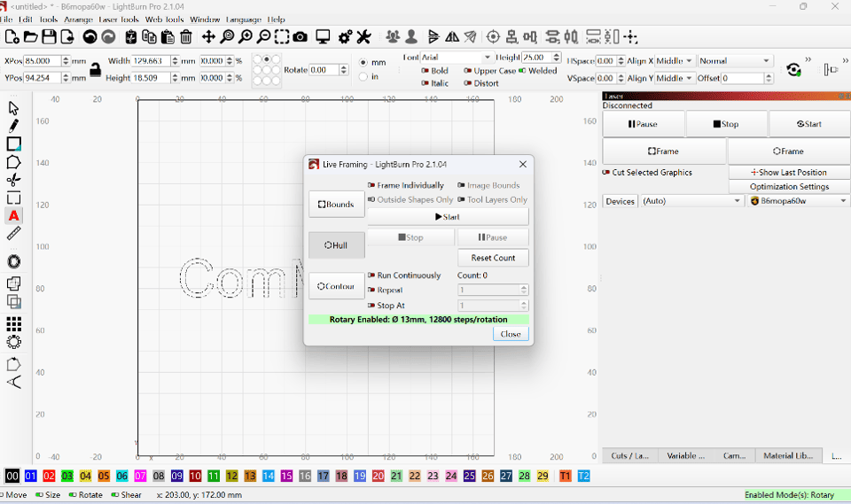Click the Undo round arrow icon
851x504 pixels.
coord(90,37)
